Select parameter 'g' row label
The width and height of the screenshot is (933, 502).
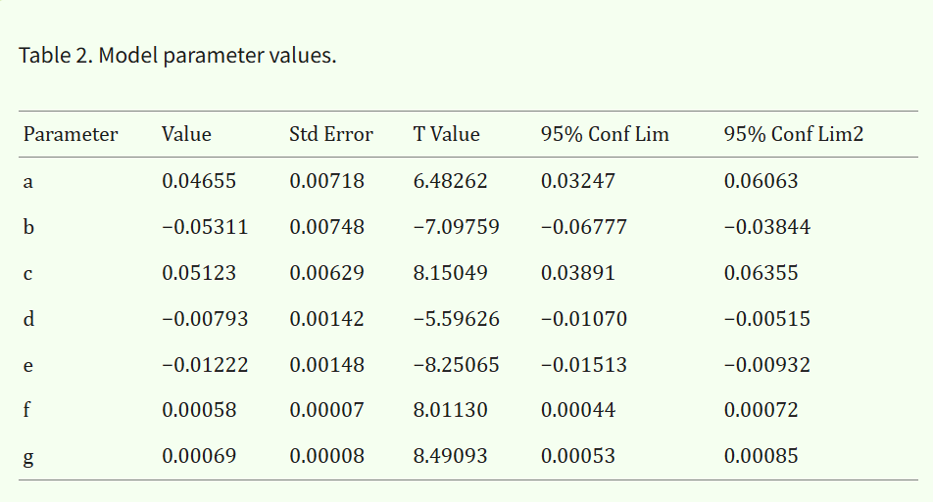(28, 457)
